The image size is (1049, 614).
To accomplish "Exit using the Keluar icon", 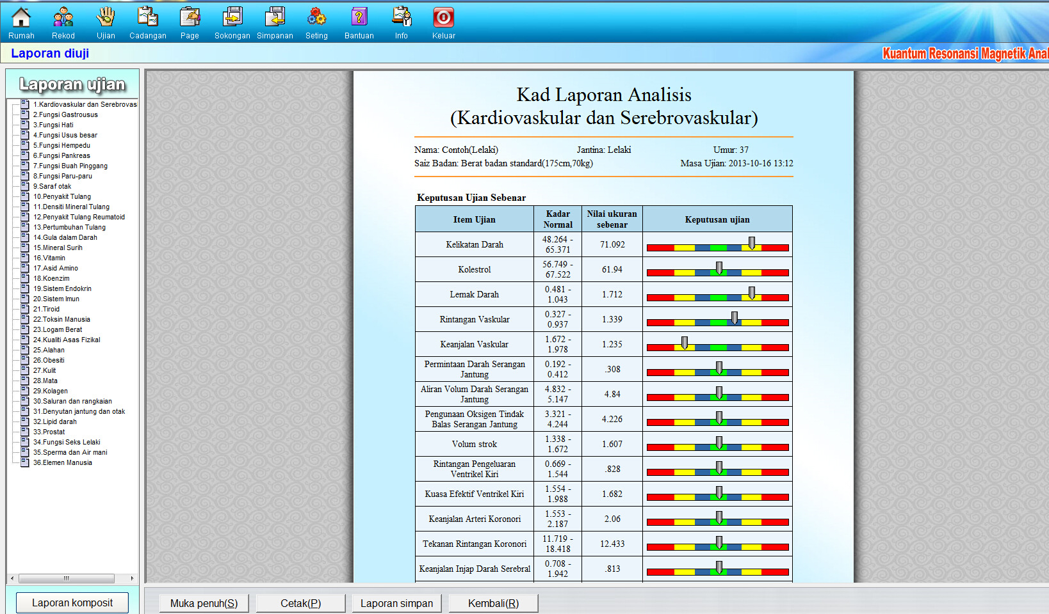I will point(443,18).
